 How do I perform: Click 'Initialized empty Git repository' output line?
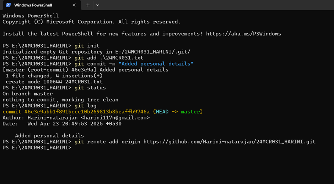pyautogui.click(x=97, y=52)
